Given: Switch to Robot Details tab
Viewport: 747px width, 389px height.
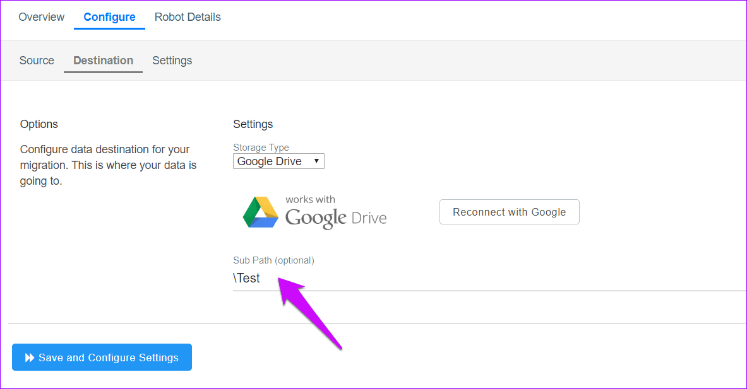Looking at the screenshot, I should 188,17.
